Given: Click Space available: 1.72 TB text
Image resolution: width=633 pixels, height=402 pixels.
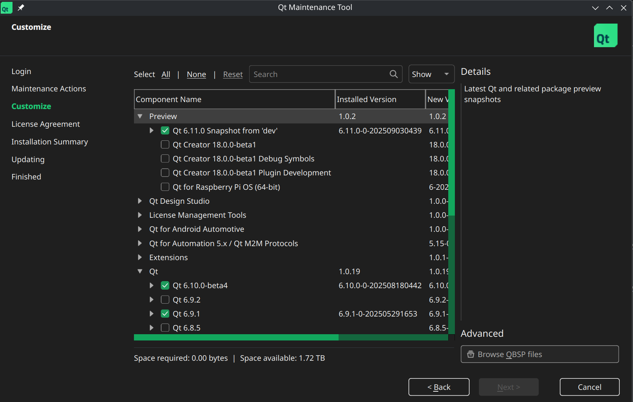Looking at the screenshot, I should coord(282,358).
